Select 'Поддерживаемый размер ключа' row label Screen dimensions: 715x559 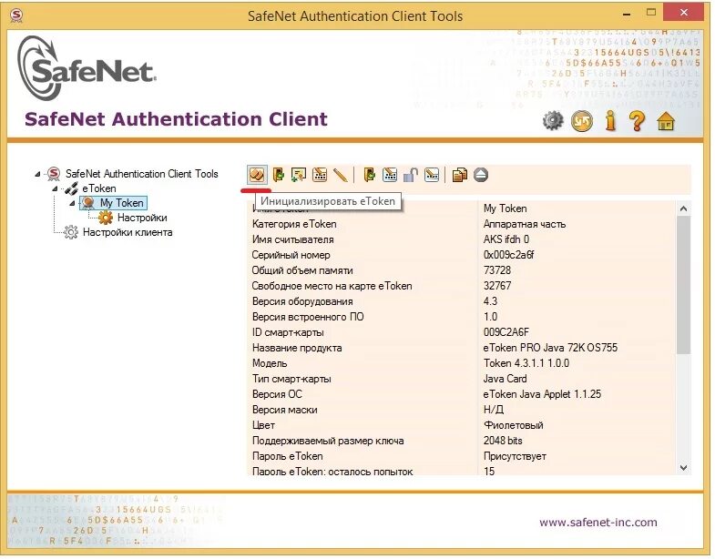click(x=328, y=441)
